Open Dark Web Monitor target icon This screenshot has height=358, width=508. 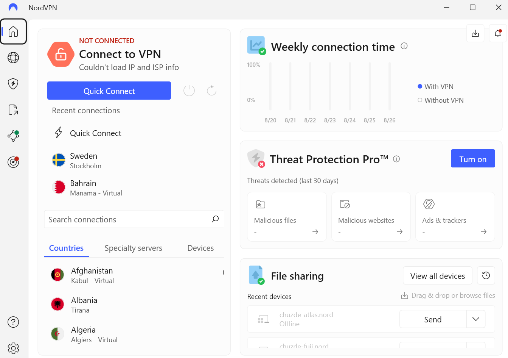pyautogui.click(x=13, y=162)
